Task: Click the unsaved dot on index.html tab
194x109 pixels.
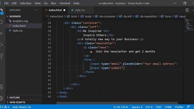Action: [64, 10]
